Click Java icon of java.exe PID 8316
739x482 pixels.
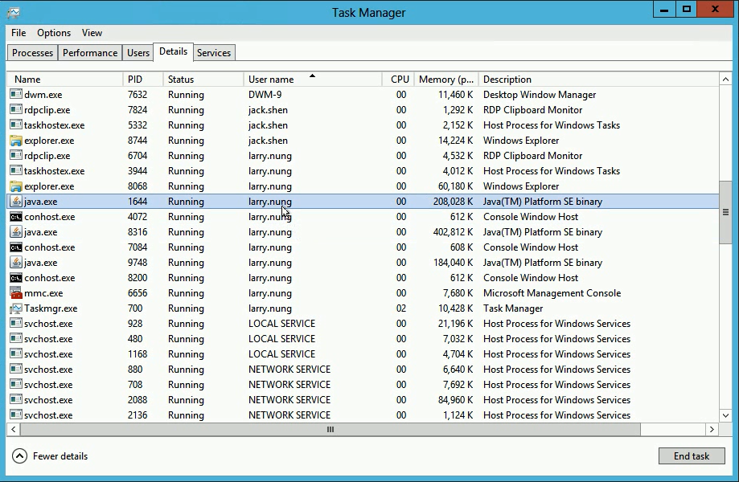(16, 232)
